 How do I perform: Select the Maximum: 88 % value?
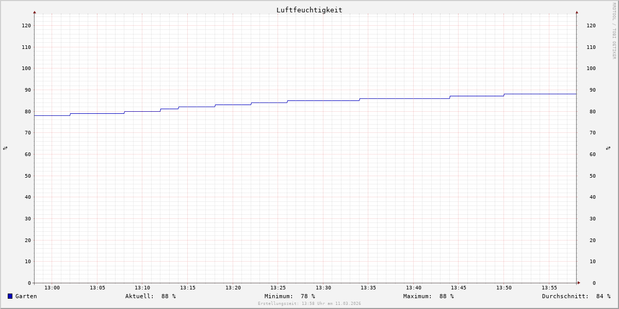429,296
